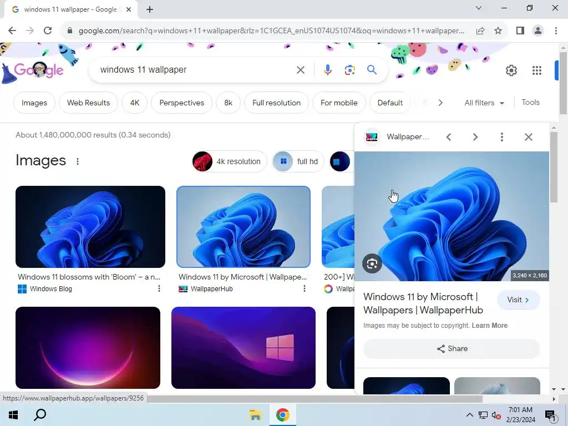Open the purple Windows logo wallpaper thumbnail
568x426 pixels.
(244, 348)
